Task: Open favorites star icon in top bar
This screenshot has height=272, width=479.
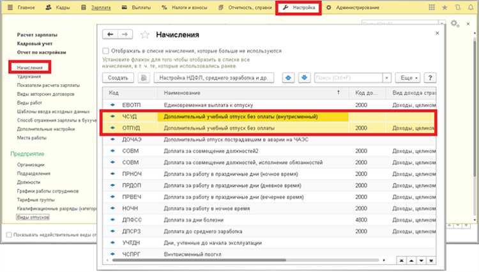Action: [x=445, y=7]
